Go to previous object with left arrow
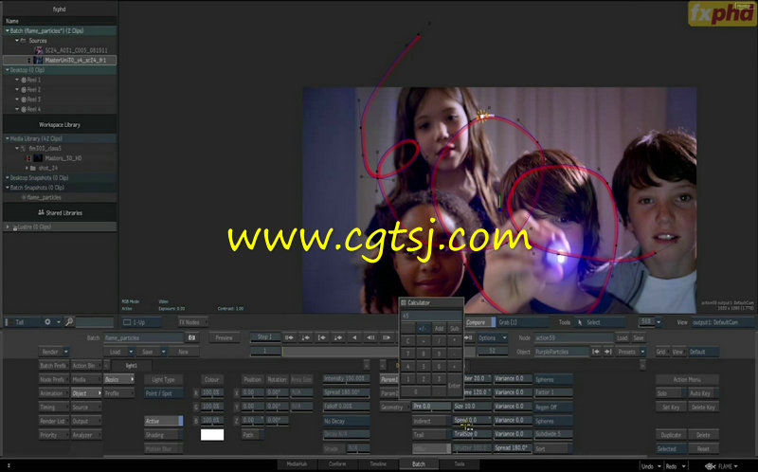This screenshot has height=472, width=758. coord(596,352)
